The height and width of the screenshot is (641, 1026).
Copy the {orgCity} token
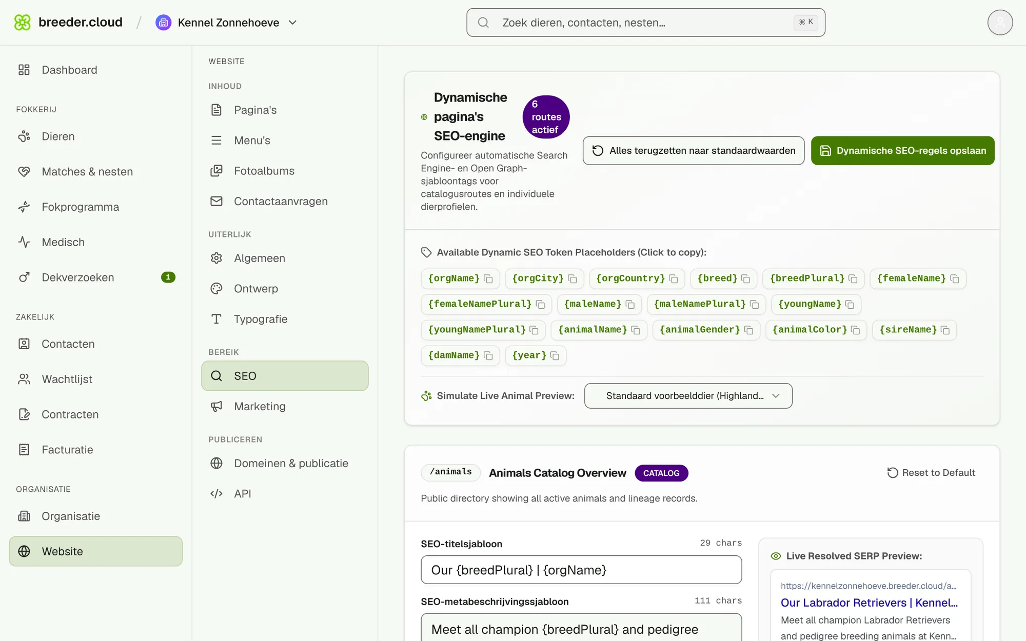(x=544, y=278)
